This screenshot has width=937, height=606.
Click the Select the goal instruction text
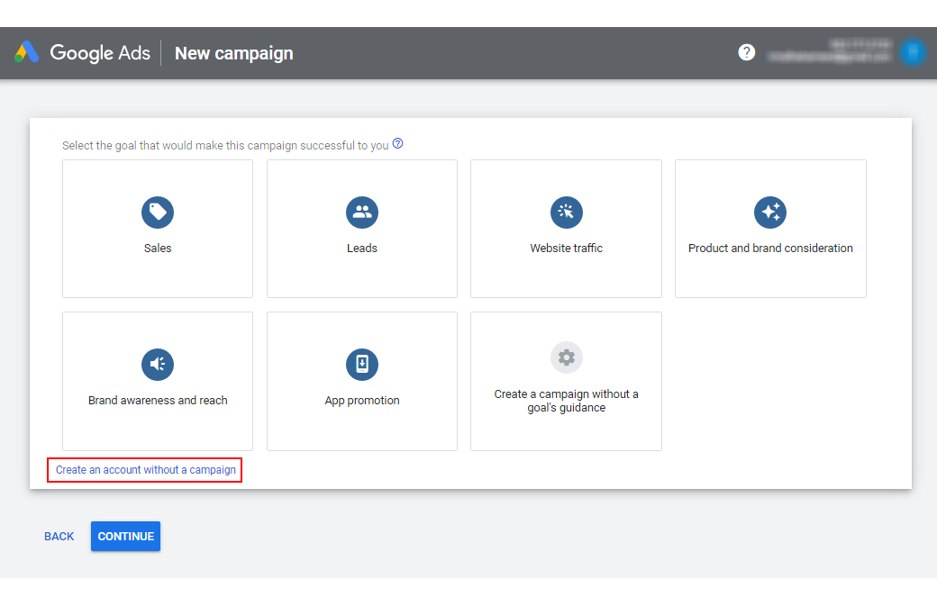click(x=225, y=146)
